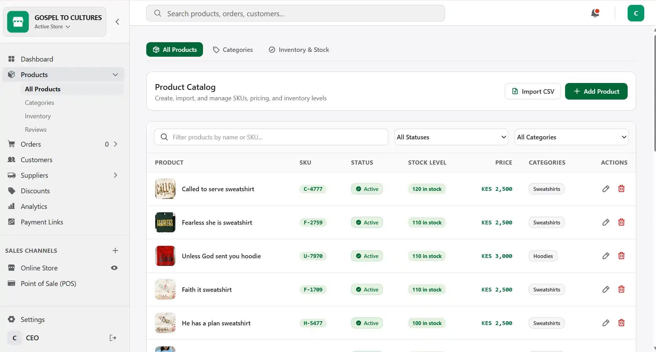Open the All Categories dropdown
Image resolution: width=656 pixels, height=352 pixels.
(x=572, y=137)
